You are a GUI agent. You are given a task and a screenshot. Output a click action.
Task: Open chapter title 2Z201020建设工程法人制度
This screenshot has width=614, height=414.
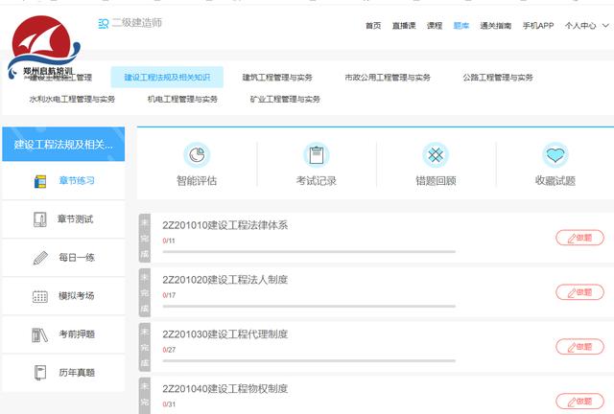click(225, 280)
